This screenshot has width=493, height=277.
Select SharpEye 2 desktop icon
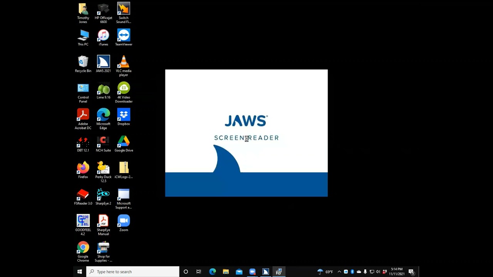coord(103,197)
